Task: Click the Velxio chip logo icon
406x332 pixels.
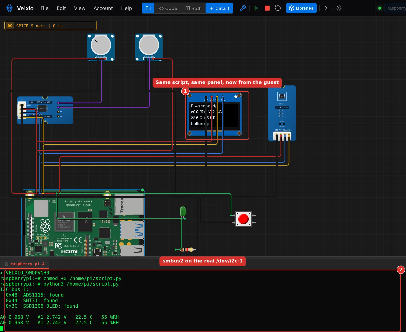Action: (9, 8)
